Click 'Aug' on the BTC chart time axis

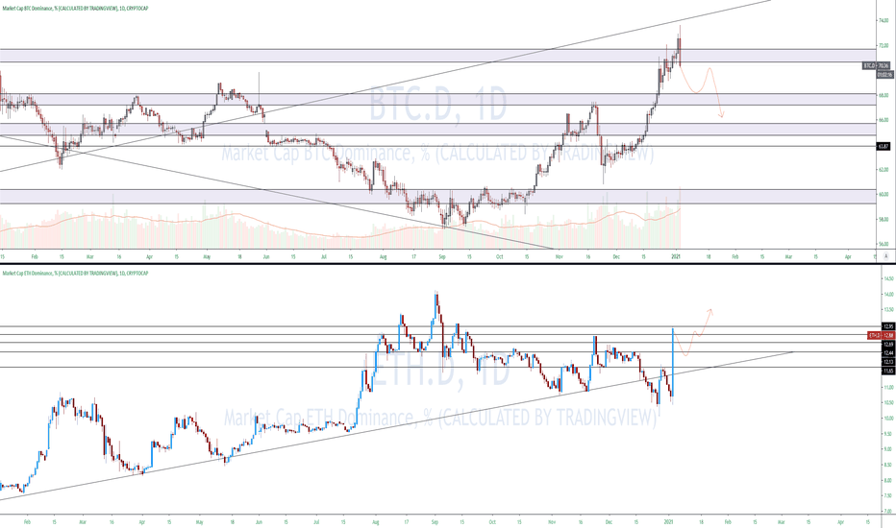pos(383,257)
